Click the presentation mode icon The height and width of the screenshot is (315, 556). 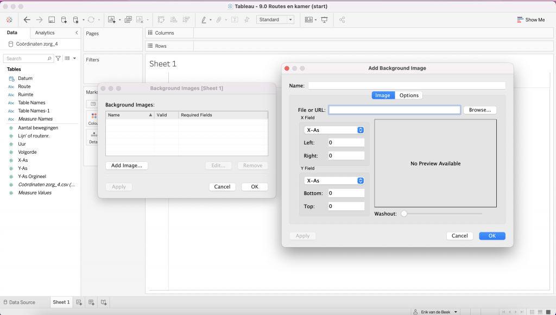324,20
